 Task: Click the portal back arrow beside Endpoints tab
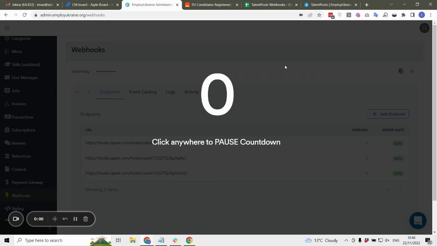(x=77, y=92)
